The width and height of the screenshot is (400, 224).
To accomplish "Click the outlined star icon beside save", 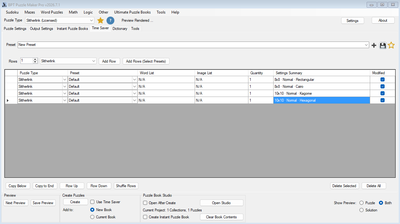I will 391,45.
